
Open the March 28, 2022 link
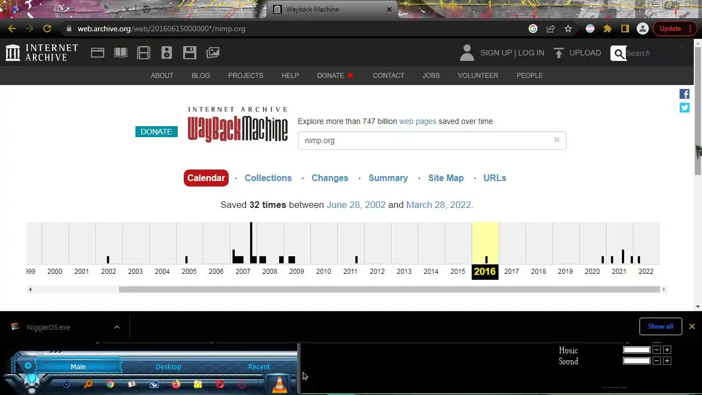438,205
